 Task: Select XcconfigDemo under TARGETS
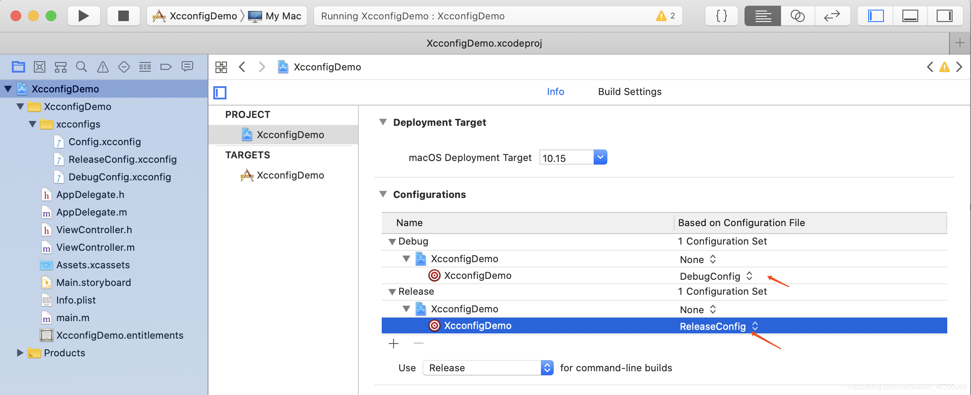tap(283, 175)
